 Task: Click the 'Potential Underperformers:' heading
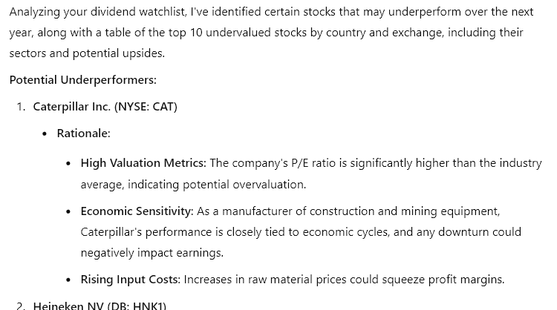tap(82, 80)
